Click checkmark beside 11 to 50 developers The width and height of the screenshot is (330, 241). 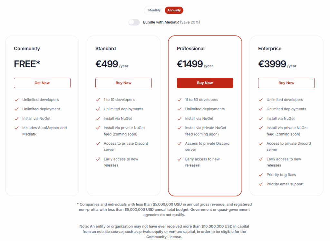point(180,100)
